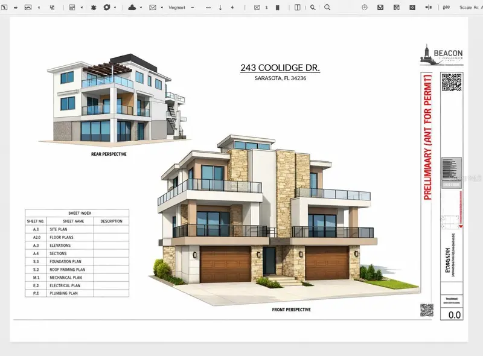Click the 'ELEVATIONS' sheet name cell
Viewport: 483px width, 356px height.
tap(70, 245)
